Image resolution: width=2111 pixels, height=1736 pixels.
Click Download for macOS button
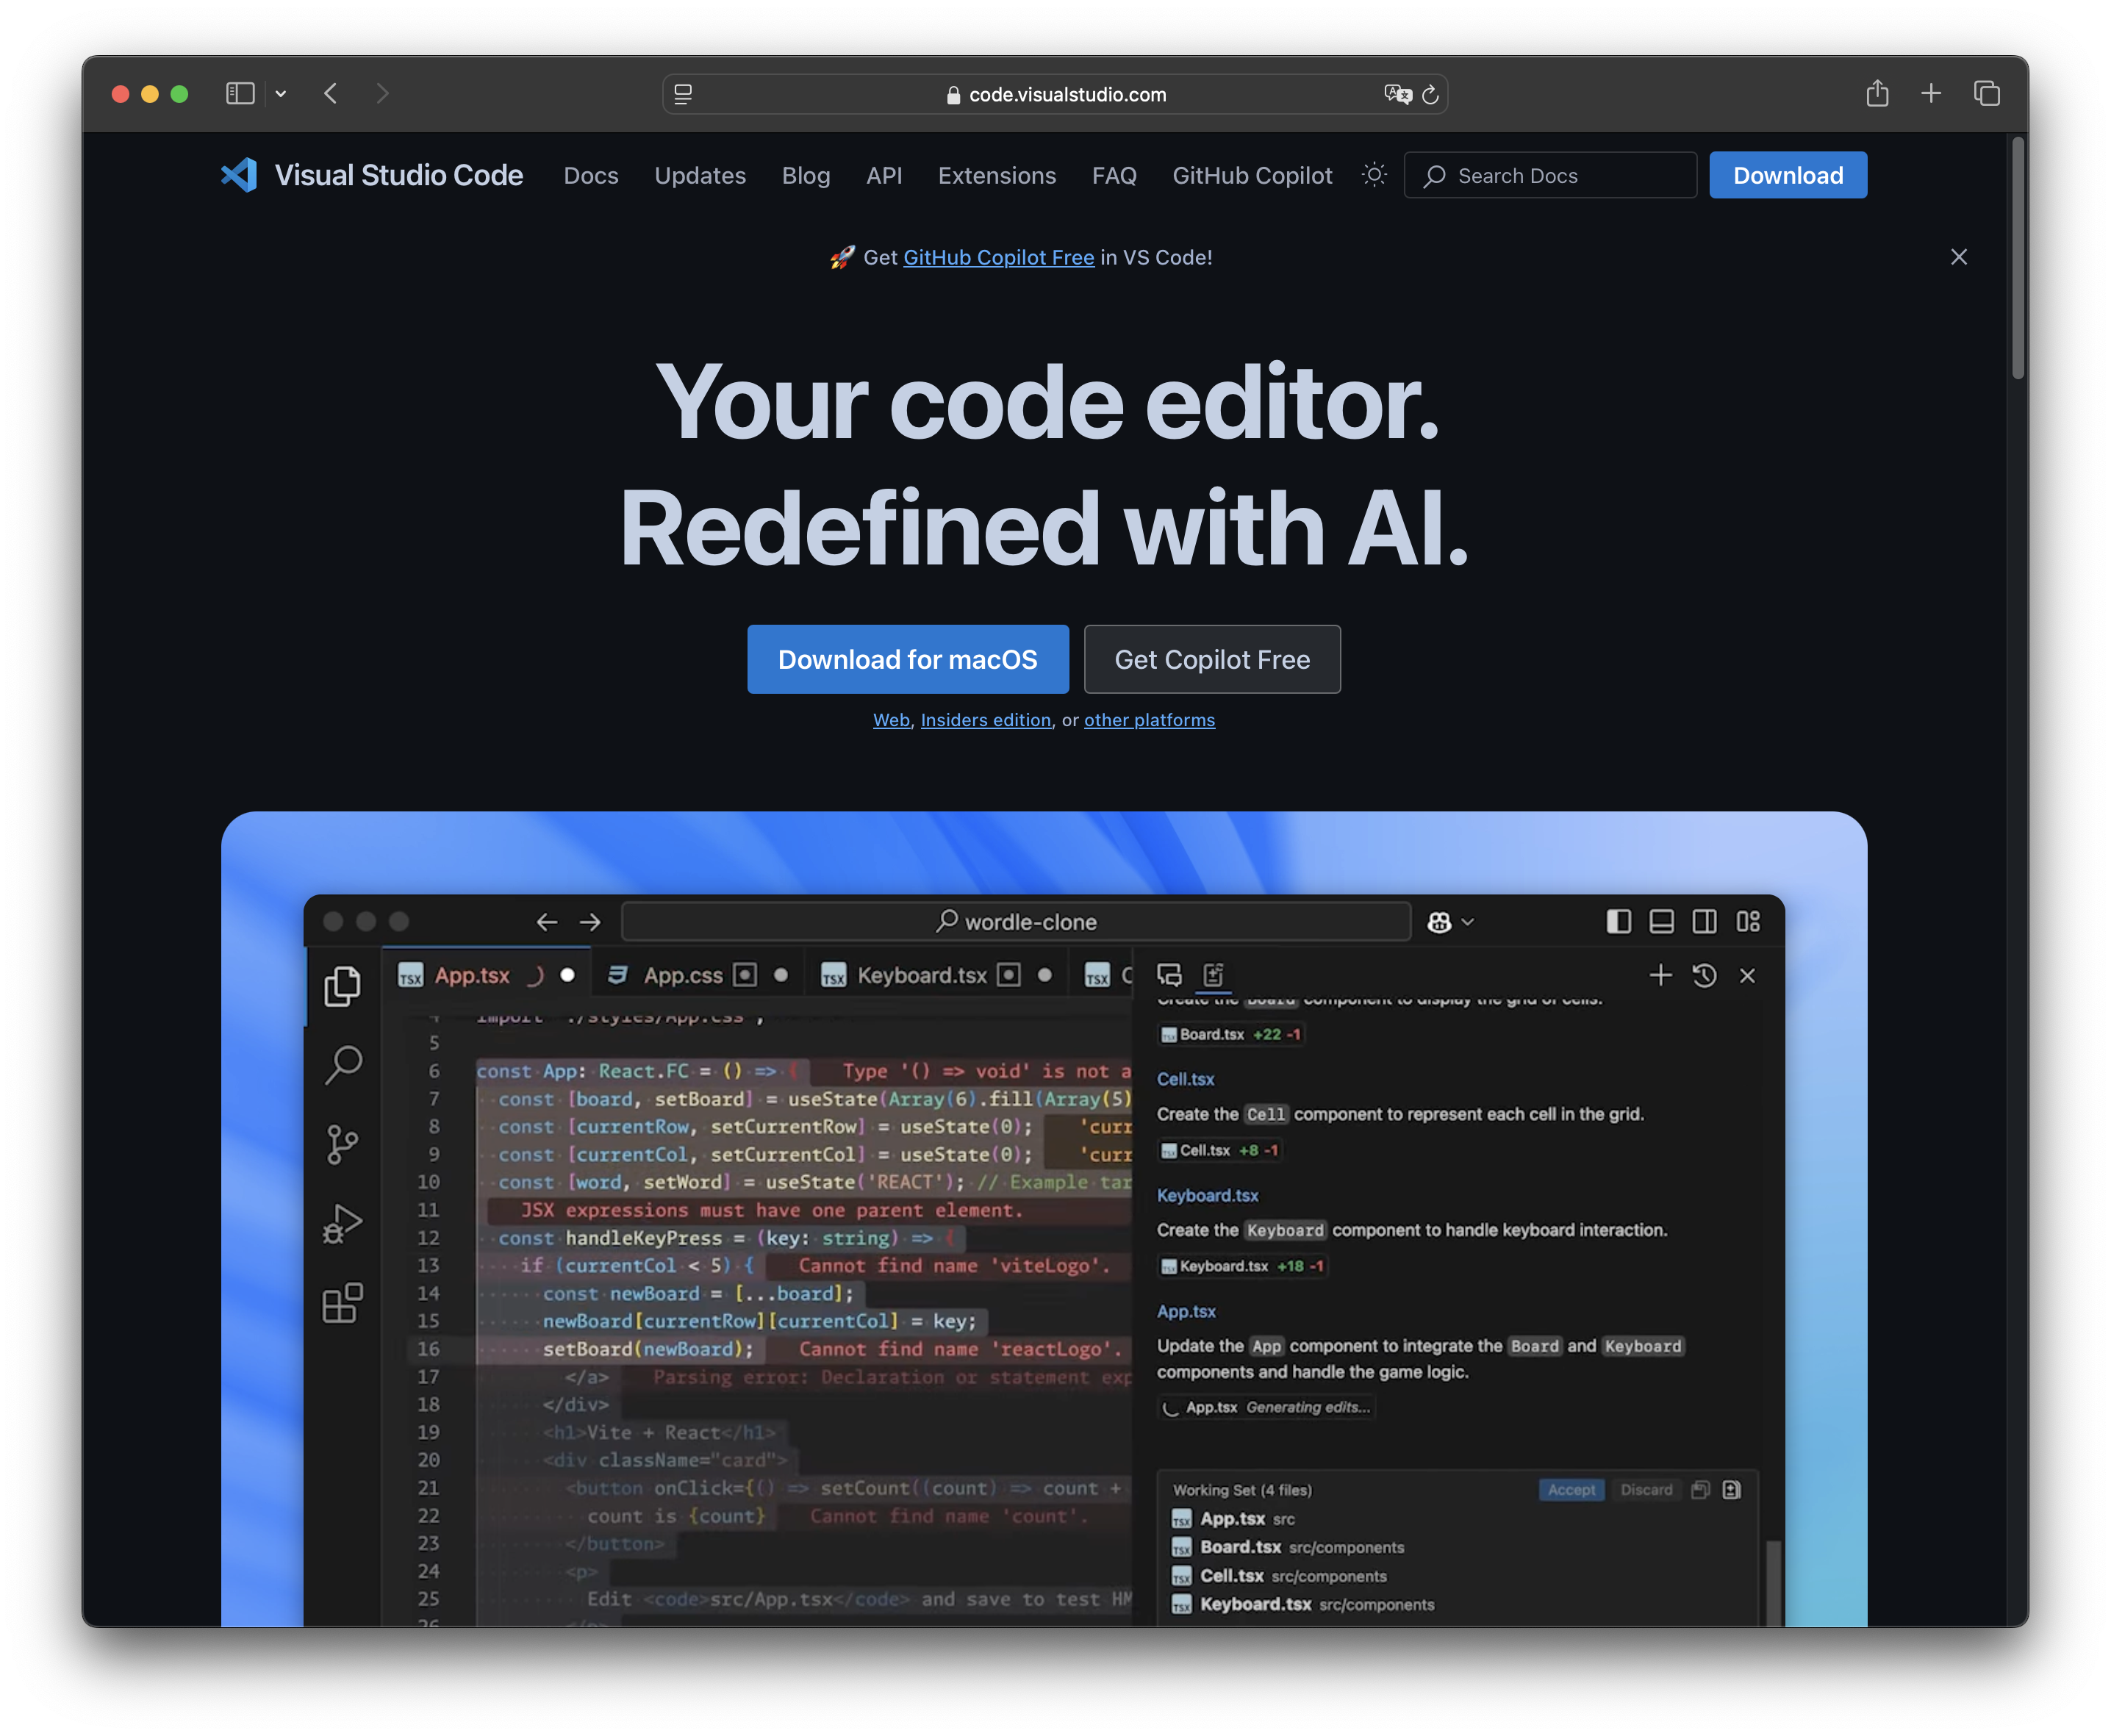click(x=907, y=659)
